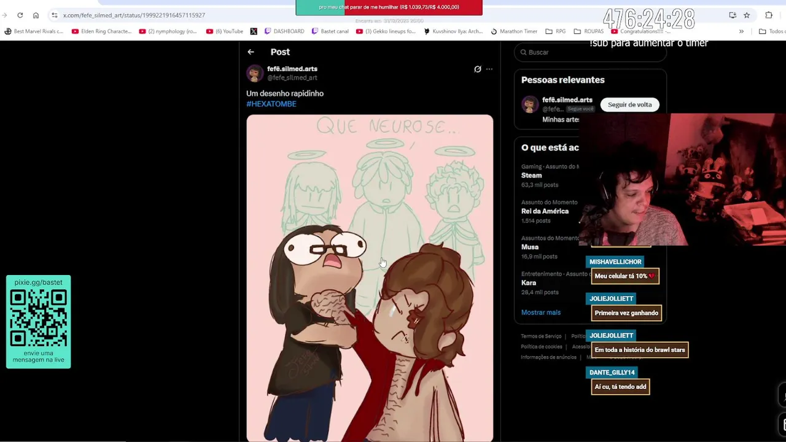The image size is (786, 442).
Task: Click Mostrar mais under trends
Action: (541, 312)
